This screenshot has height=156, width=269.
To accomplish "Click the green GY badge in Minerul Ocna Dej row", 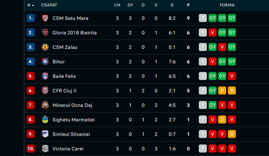I will point(213,105).
